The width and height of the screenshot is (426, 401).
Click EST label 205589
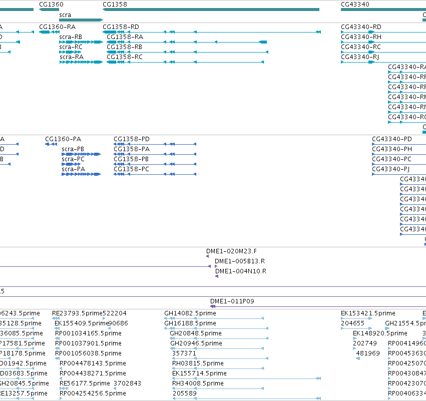click(185, 394)
